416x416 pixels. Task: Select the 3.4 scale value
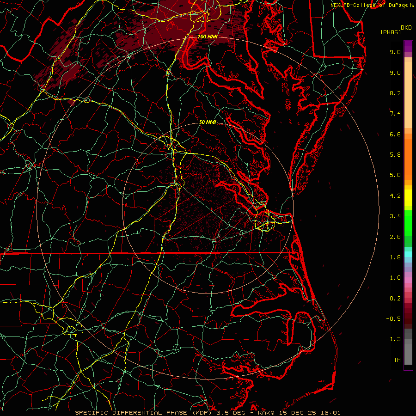point(395,216)
